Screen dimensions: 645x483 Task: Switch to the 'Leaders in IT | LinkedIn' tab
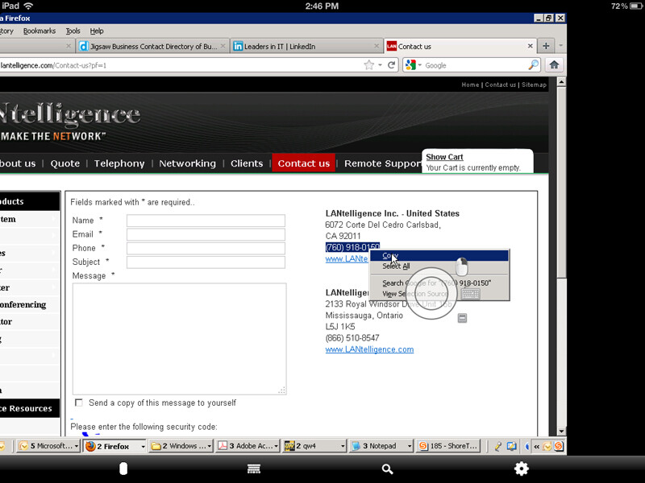[298, 46]
